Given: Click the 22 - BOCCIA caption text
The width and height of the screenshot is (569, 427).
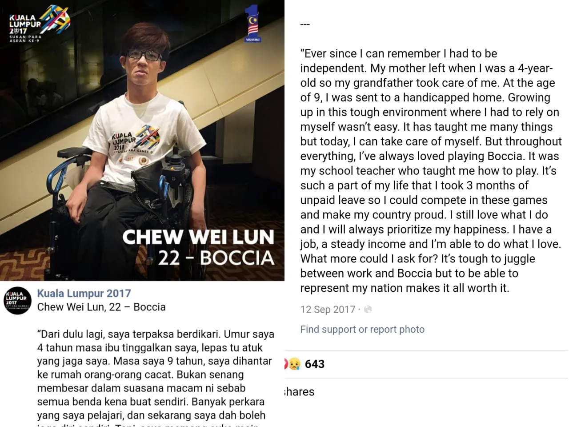Looking at the screenshot, I should 216,258.
